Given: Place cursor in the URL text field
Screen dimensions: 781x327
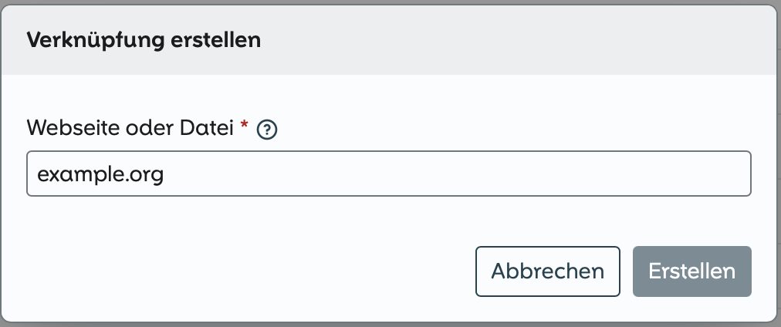Looking at the screenshot, I should (x=388, y=174).
